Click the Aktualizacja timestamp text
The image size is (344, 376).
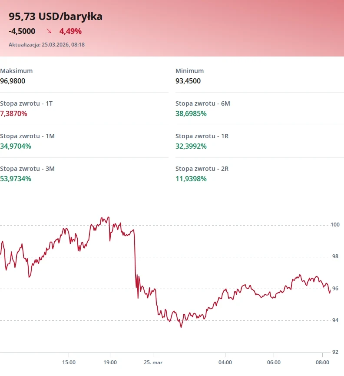click(46, 44)
